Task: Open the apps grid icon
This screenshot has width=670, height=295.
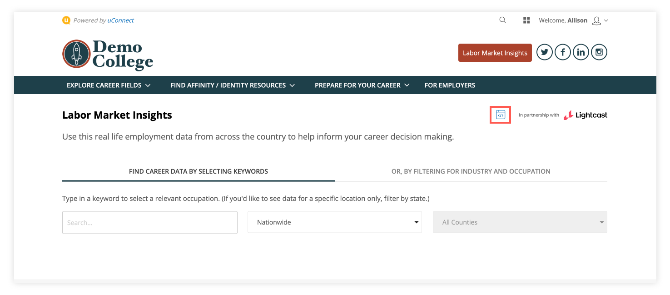Action: pyautogui.click(x=526, y=20)
